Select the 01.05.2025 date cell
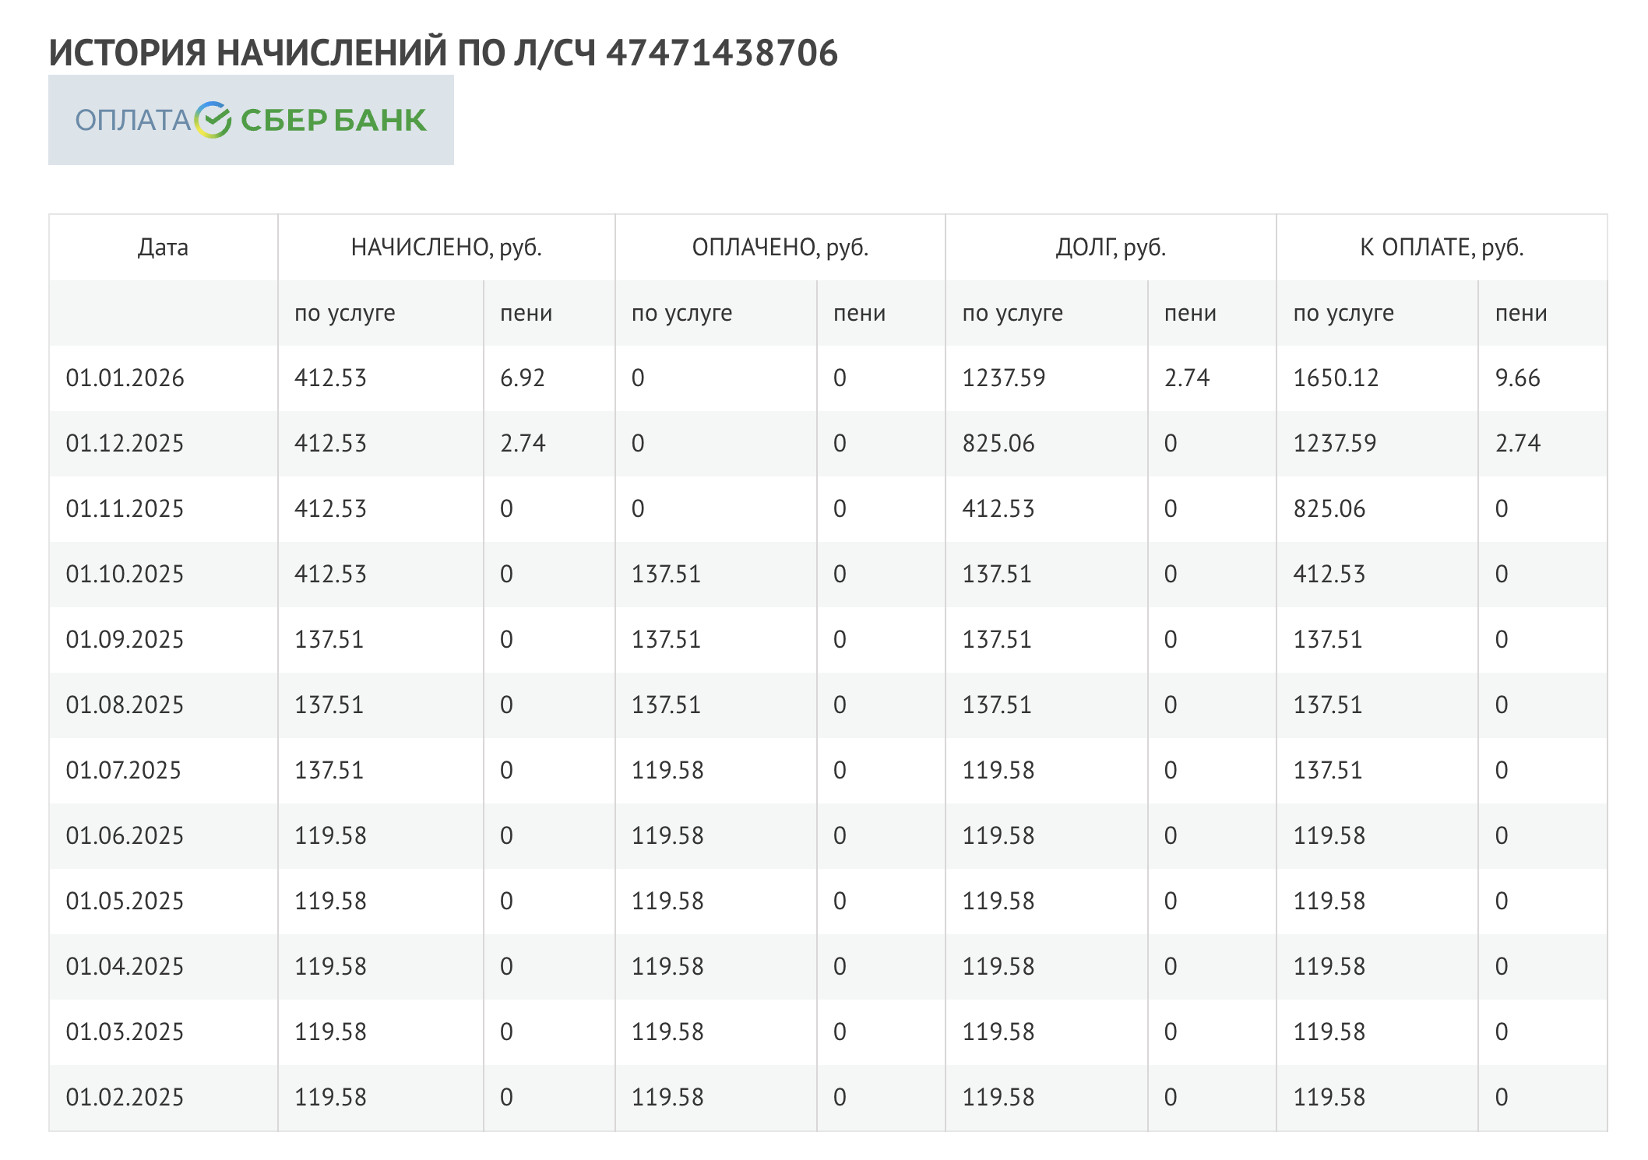 [125, 902]
